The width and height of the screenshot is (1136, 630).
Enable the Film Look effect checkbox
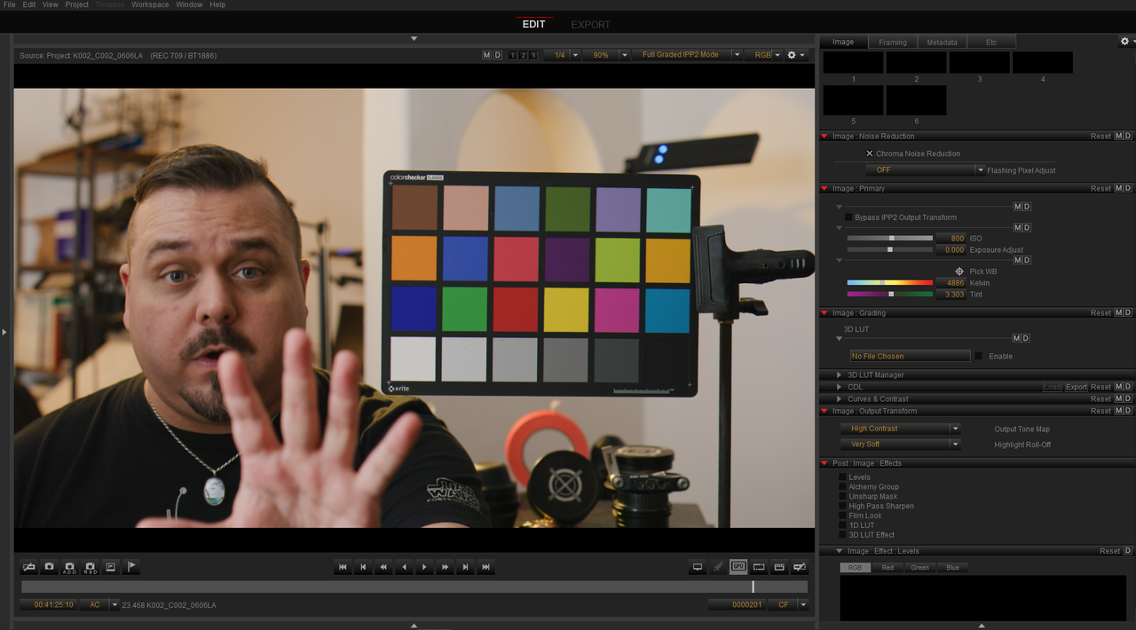pyautogui.click(x=842, y=516)
